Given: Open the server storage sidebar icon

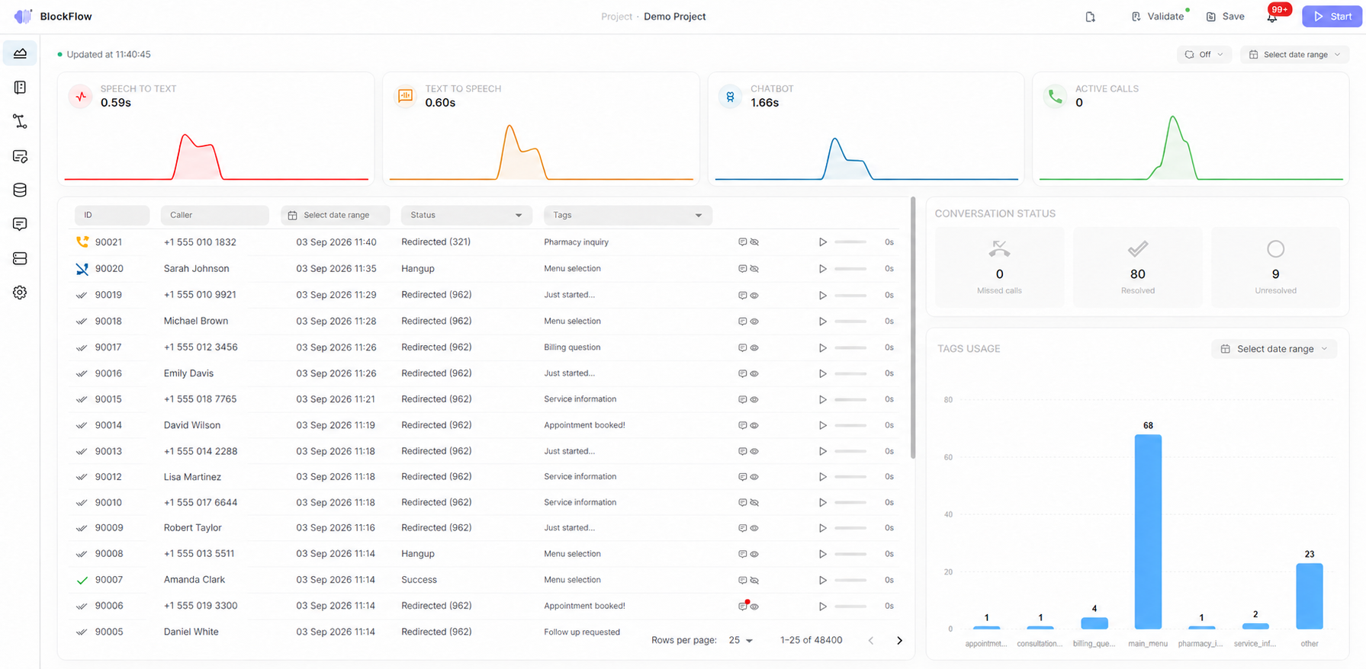Looking at the screenshot, I should pos(20,259).
